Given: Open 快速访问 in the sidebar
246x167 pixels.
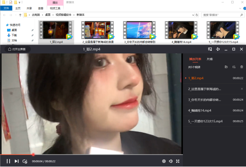Looking at the screenshot, I should (15, 25).
